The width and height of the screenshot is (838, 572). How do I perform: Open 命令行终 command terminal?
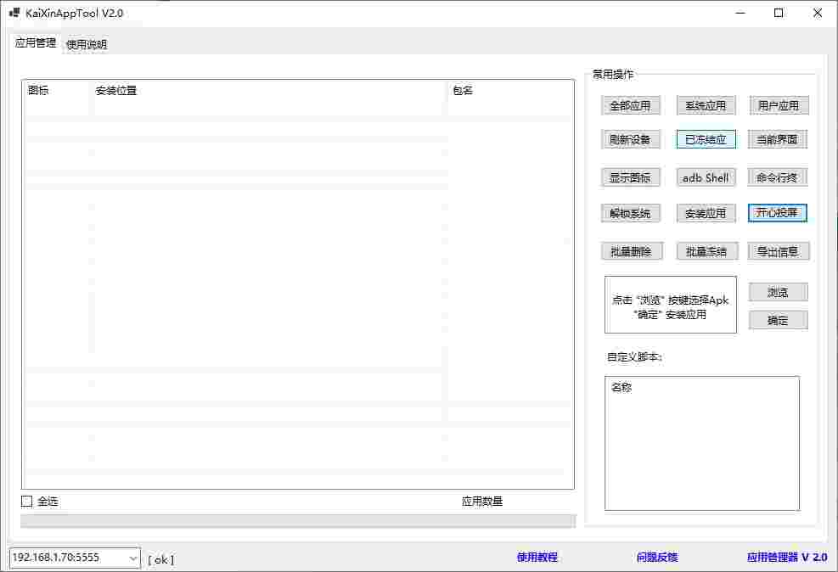778,178
